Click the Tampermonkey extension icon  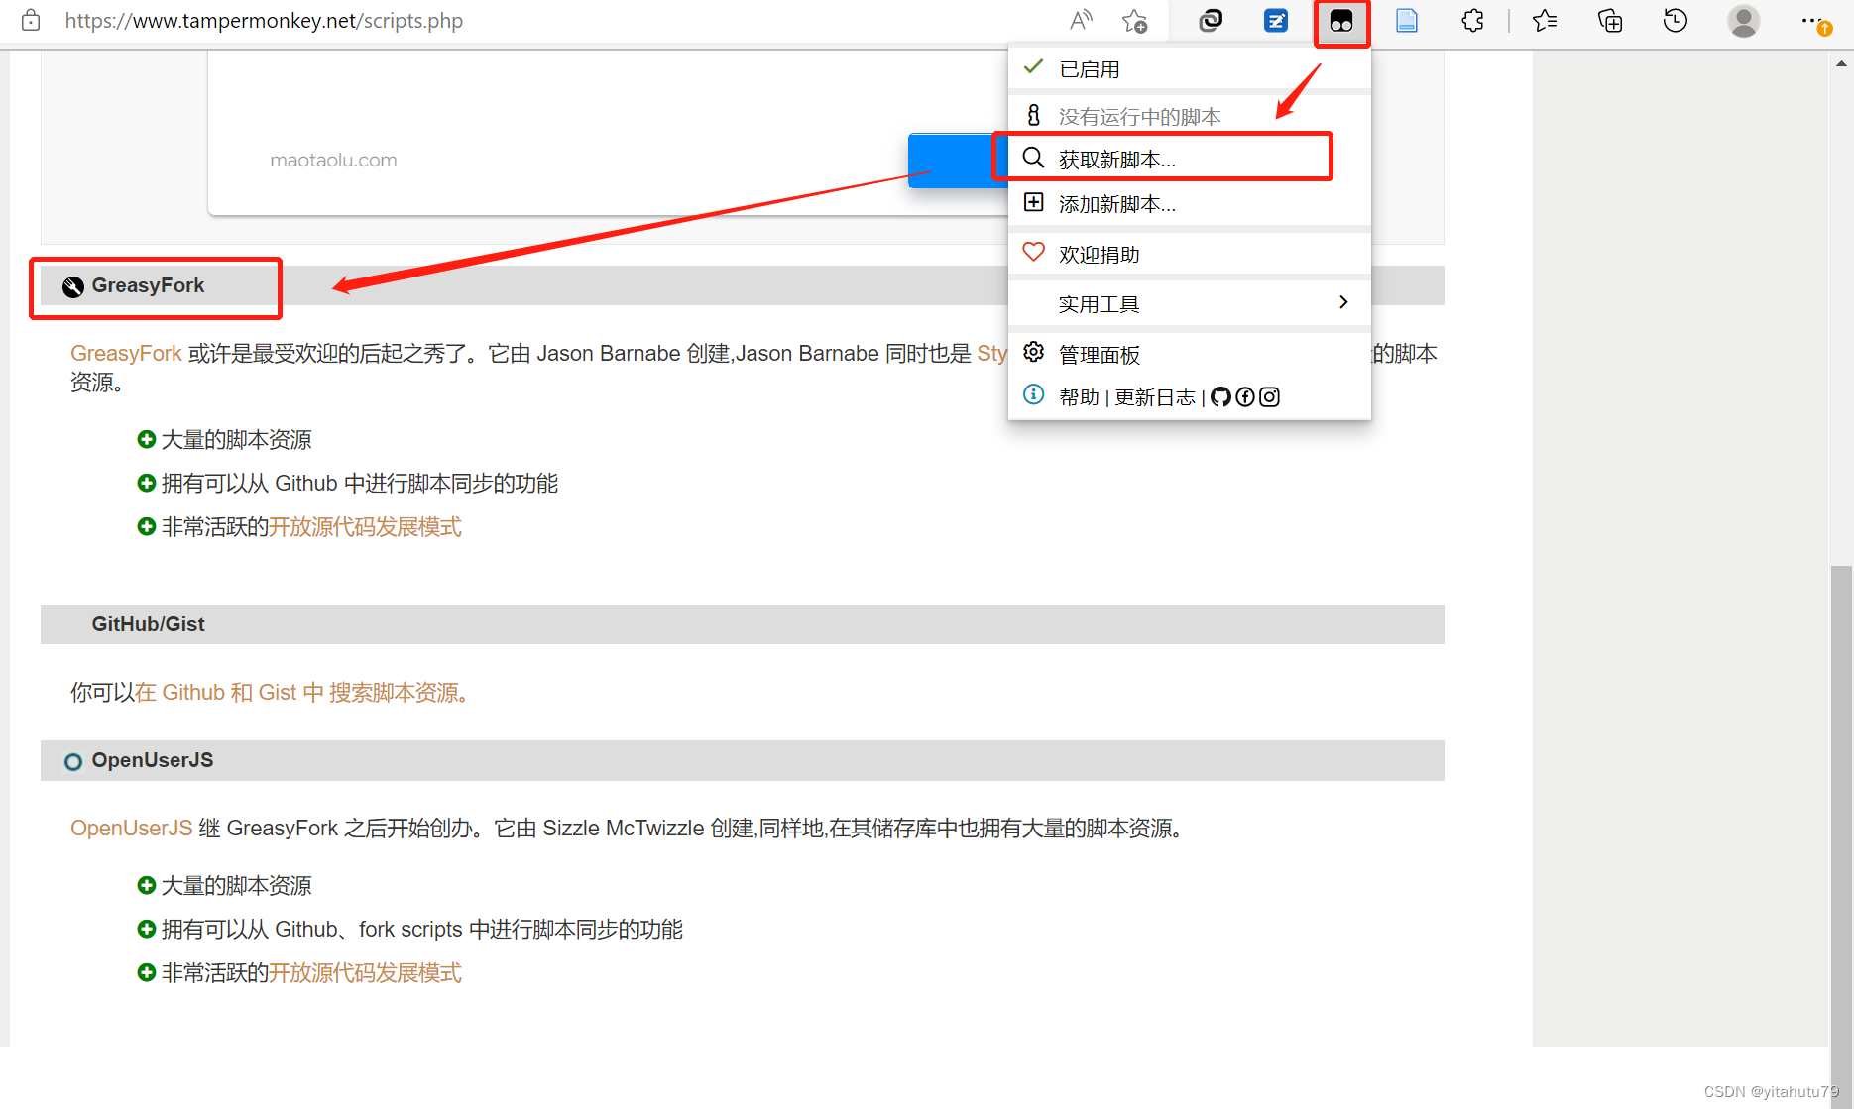click(1341, 21)
